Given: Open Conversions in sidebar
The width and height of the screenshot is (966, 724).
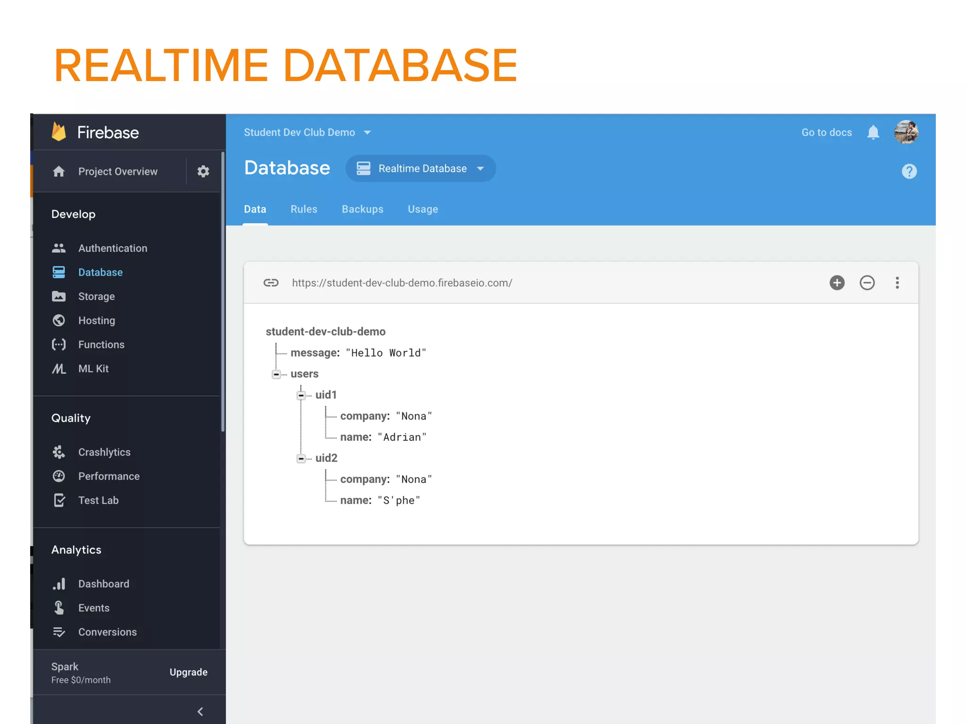Looking at the screenshot, I should click(107, 632).
